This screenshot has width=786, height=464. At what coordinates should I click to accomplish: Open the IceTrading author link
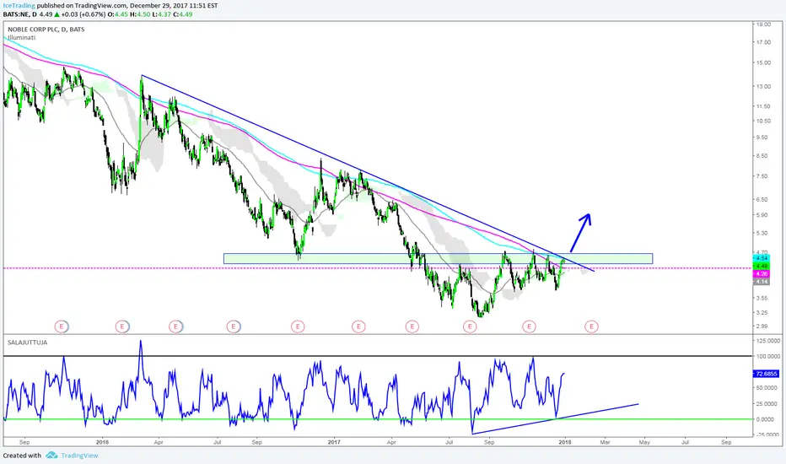[x=19, y=6]
